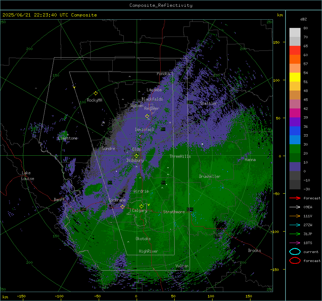Screen dimensions: 322x301
Task: Click the magenta 39 dBZ color swatch
Action: pos(295,113)
